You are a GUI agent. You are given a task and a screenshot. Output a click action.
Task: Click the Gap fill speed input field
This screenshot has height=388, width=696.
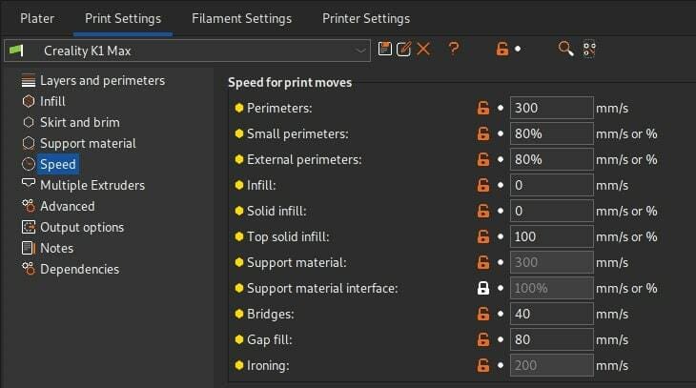(x=551, y=339)
